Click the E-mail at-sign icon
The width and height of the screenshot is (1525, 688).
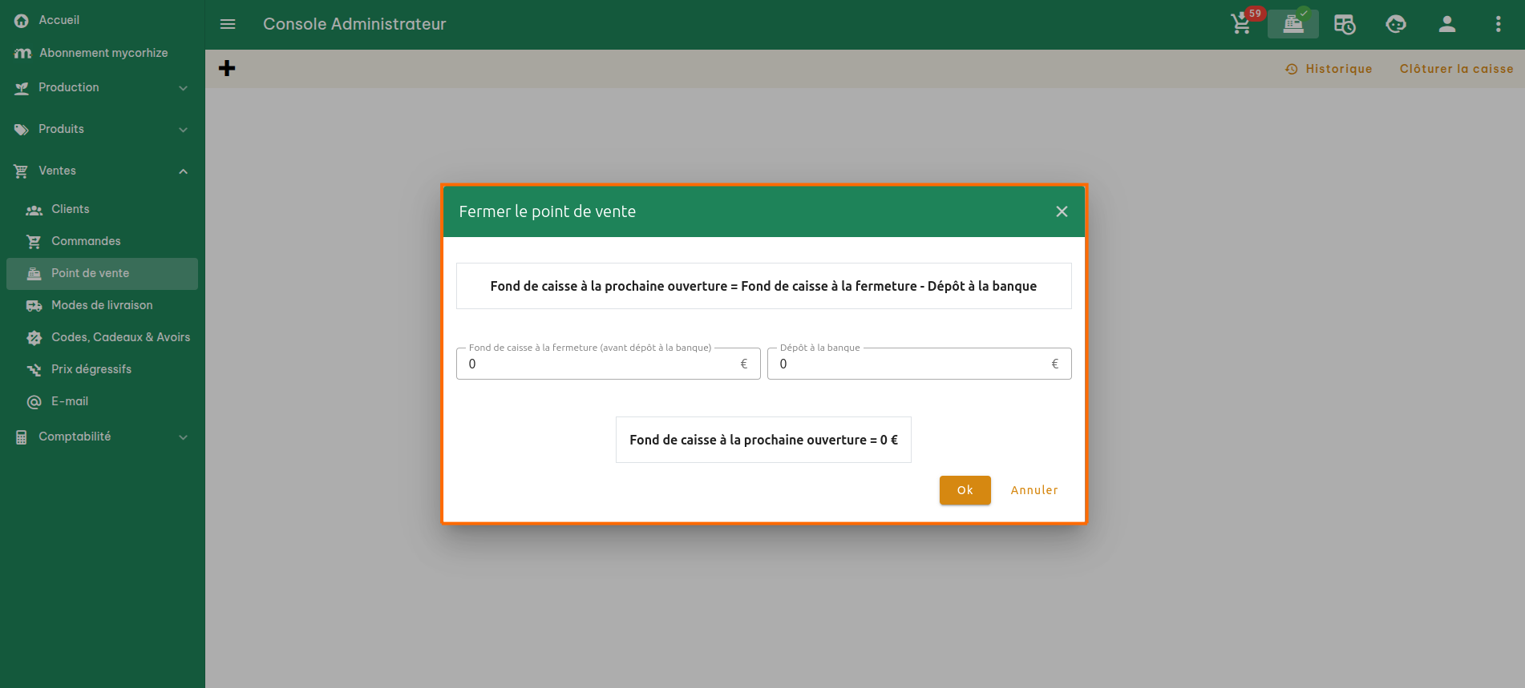34,402
